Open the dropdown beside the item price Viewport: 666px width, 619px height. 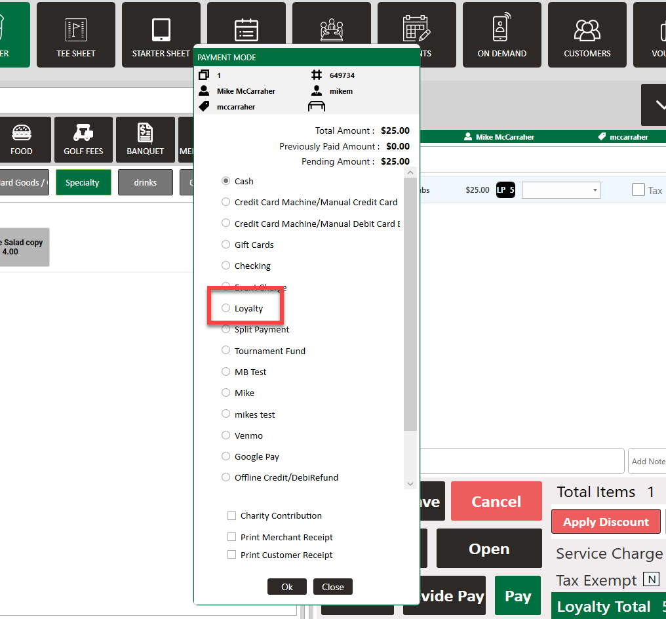[560, 190]
